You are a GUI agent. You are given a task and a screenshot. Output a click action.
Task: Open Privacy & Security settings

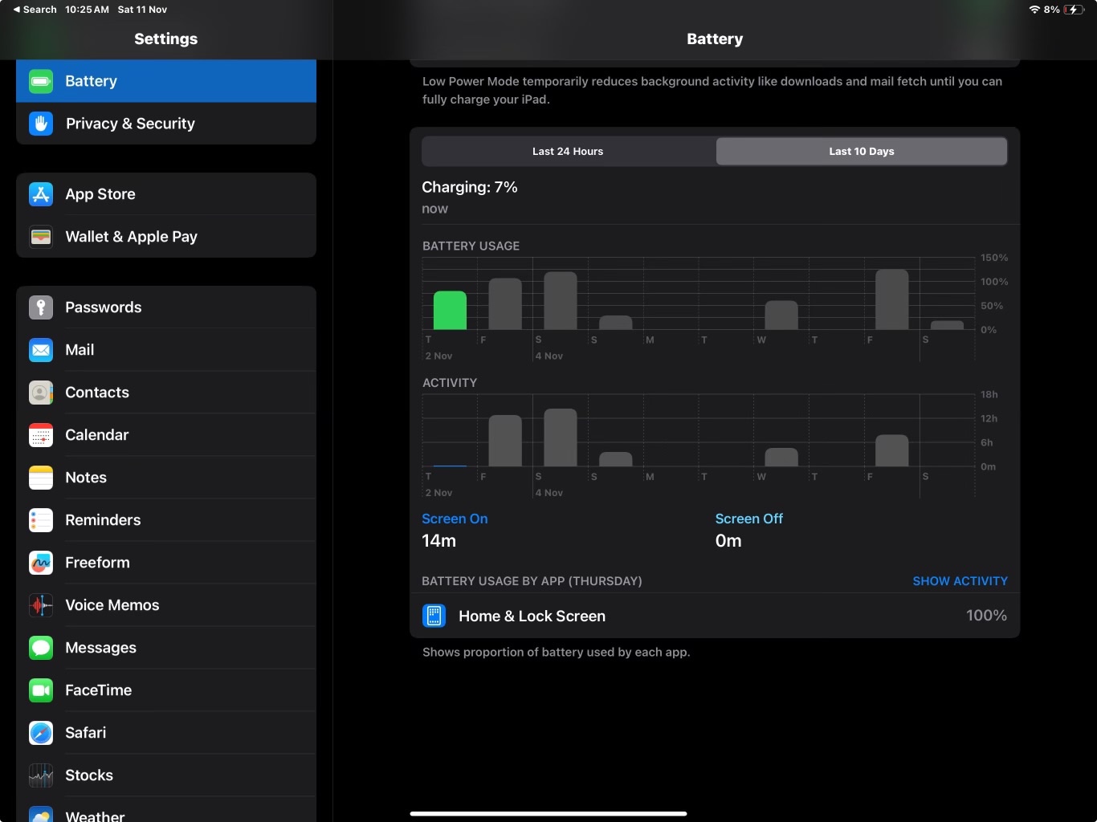point(166,124)
